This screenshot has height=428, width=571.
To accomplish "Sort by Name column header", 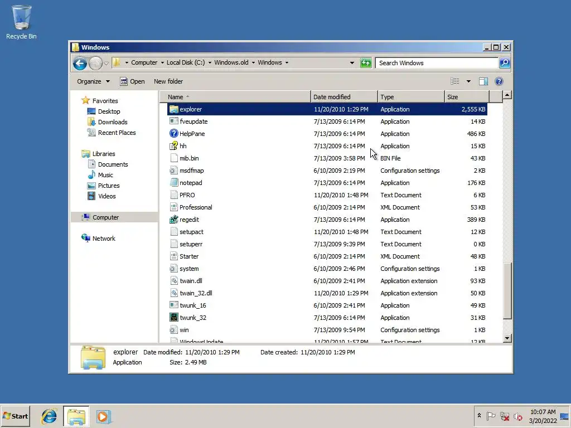I will (235, 97).
